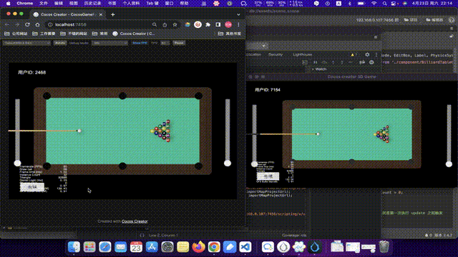
Task: Open Chrome's search/zoom icon in address bar
Action: click(155, 25)
